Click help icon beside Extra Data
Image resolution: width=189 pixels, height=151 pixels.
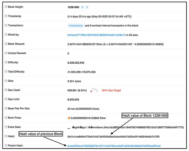[6, 127]
